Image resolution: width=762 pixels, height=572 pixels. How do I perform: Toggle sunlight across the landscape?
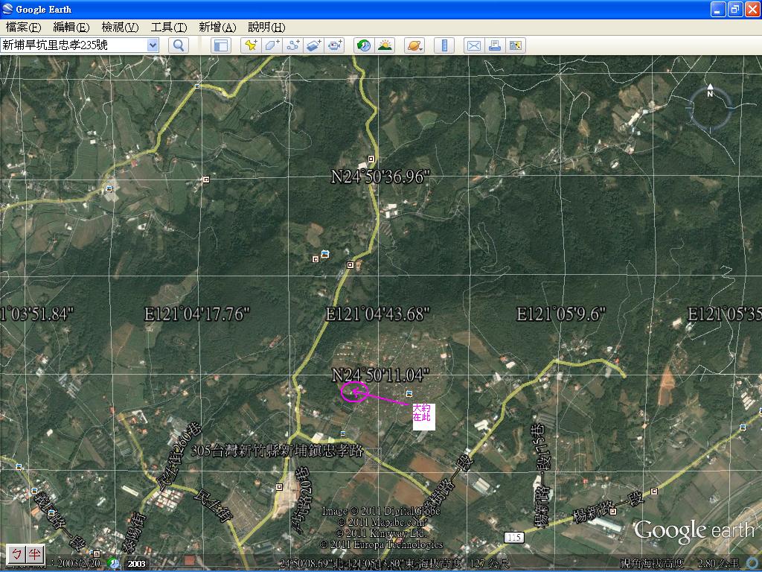coord(385,45)
